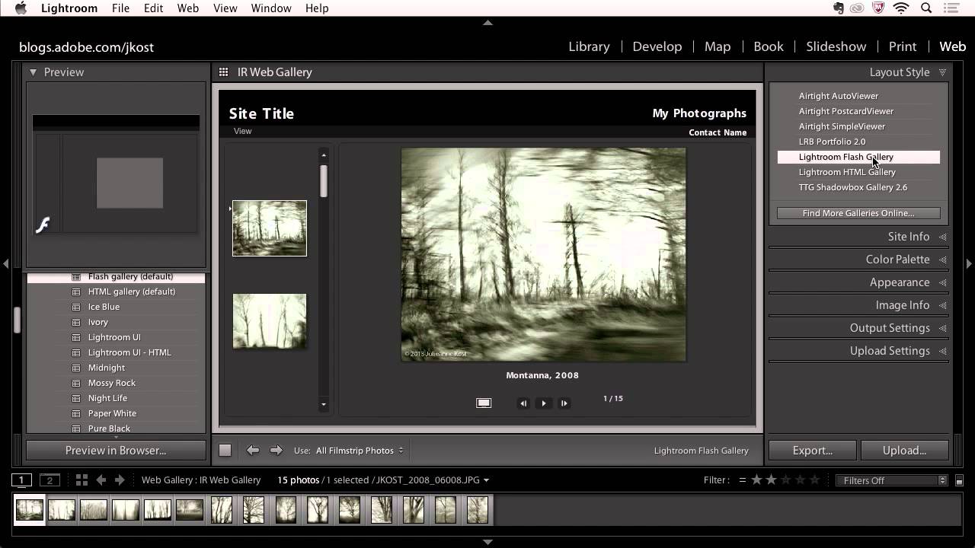Click template icon next to Ice Blue

pos(76,307)
